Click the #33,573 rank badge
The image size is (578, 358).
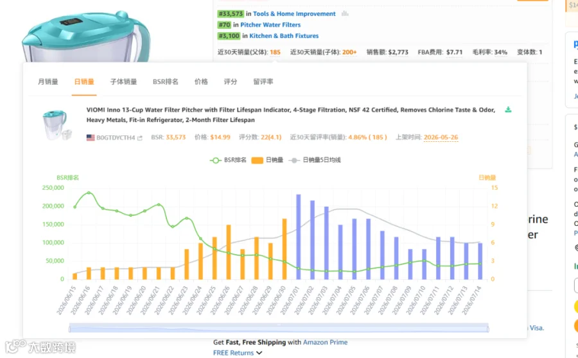231,13
